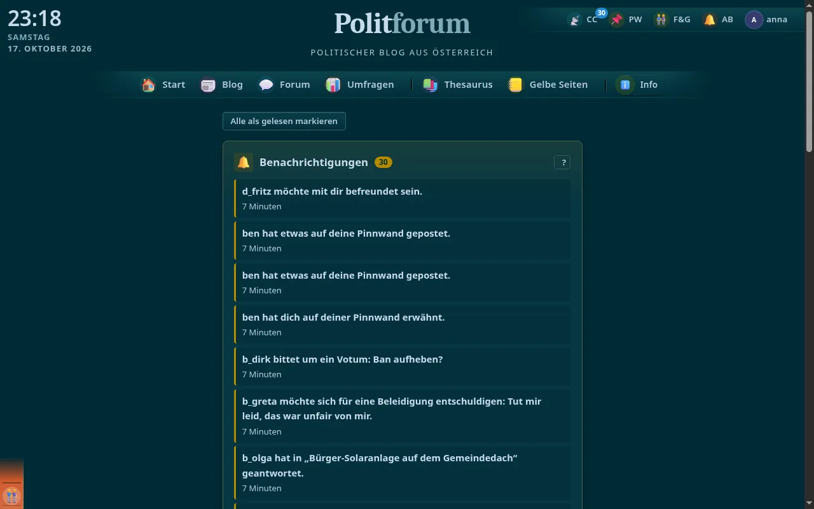Open the AB bell icon
This screenshot has height=509, width=814.
click(x=710, y=20)
